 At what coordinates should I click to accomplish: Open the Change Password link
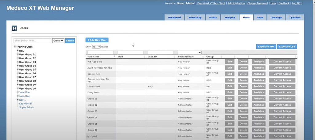(x=257, y=3)
